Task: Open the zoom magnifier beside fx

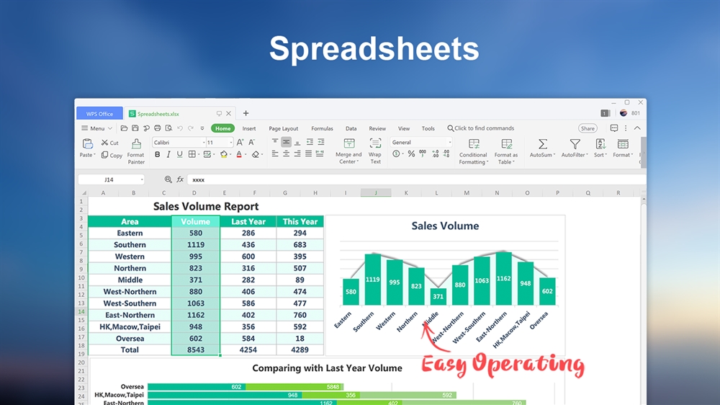Action: [x=168, y=179]
